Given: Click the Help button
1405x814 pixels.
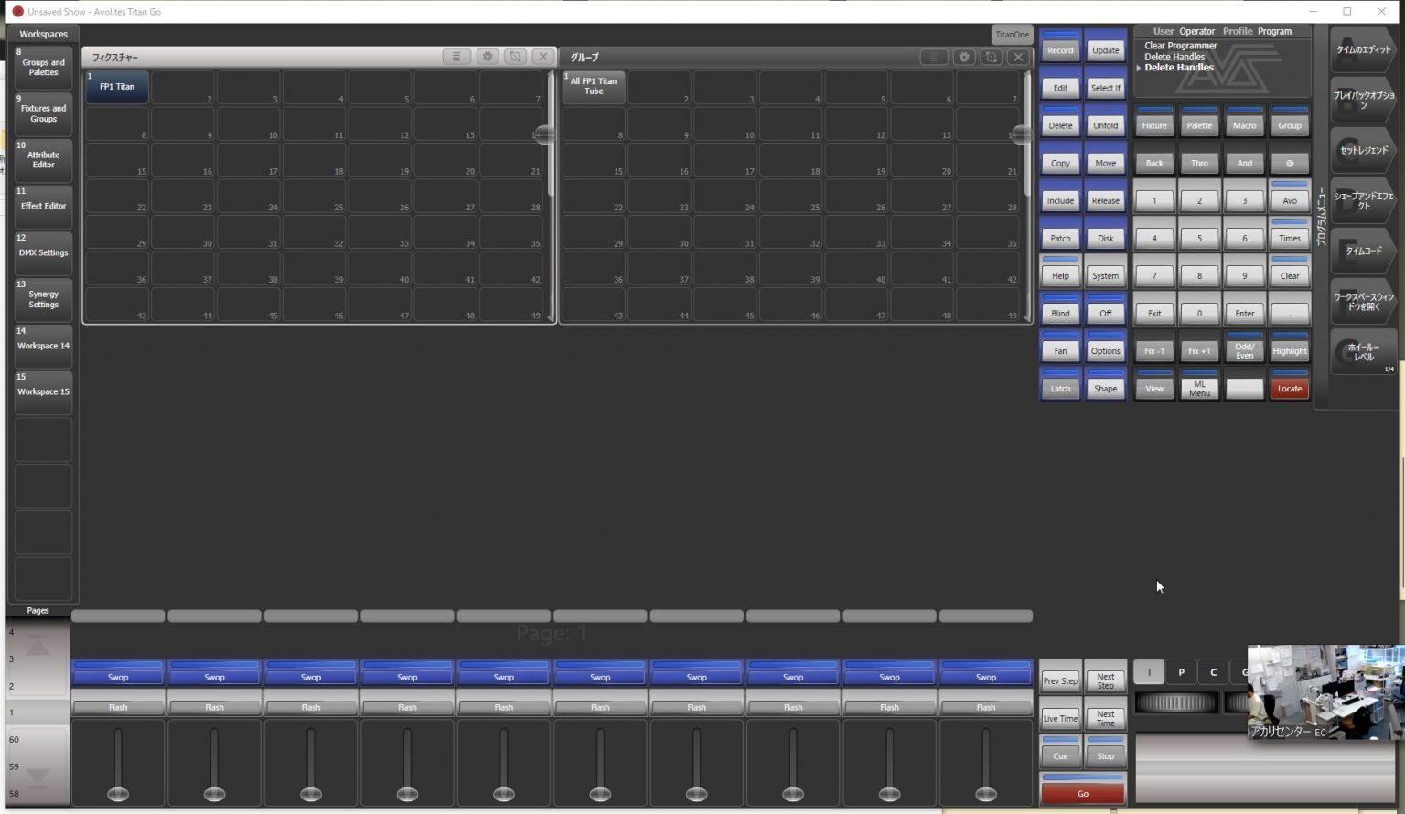Looking at the screenshot, I should 1060,275.
